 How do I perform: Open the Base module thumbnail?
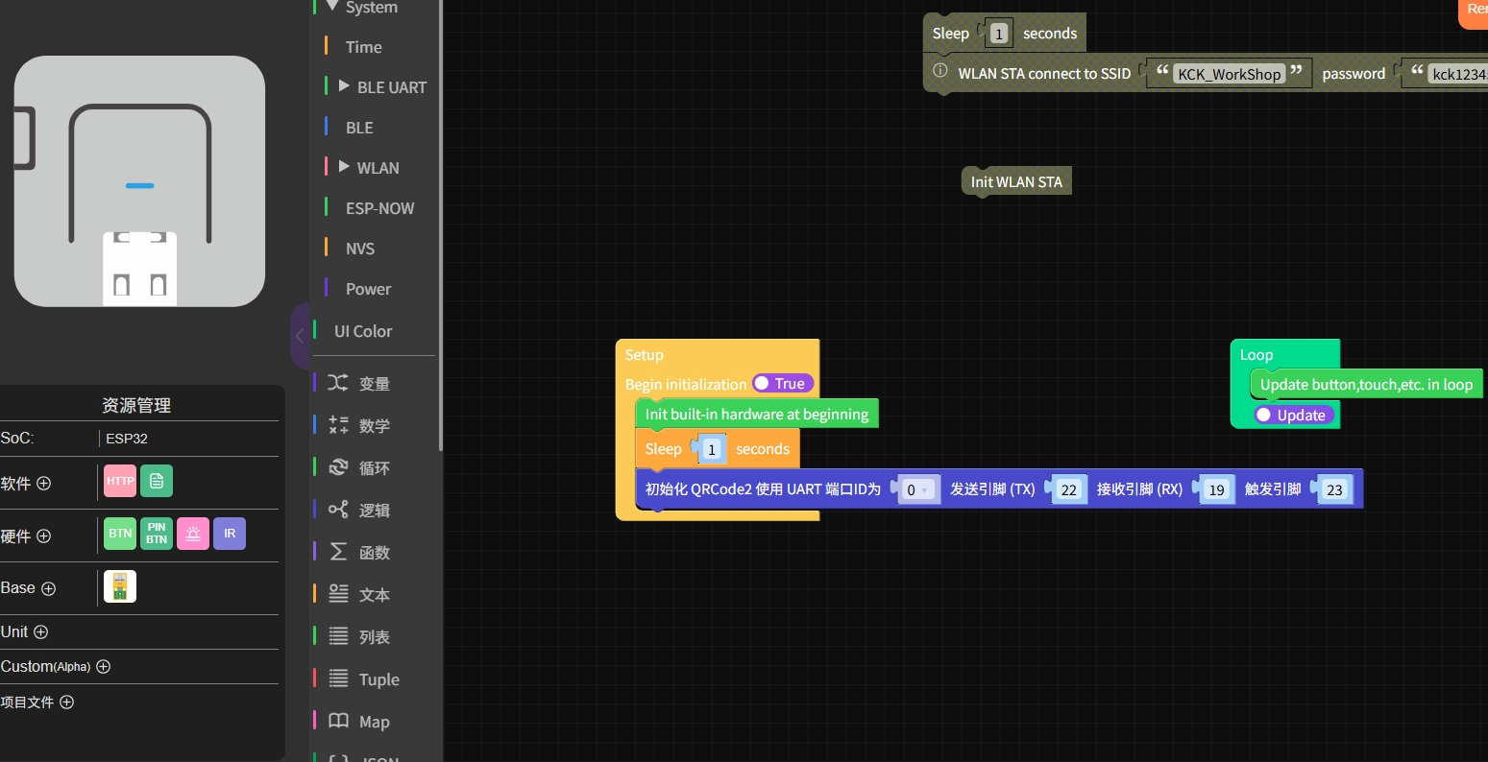tap(120, 586)
